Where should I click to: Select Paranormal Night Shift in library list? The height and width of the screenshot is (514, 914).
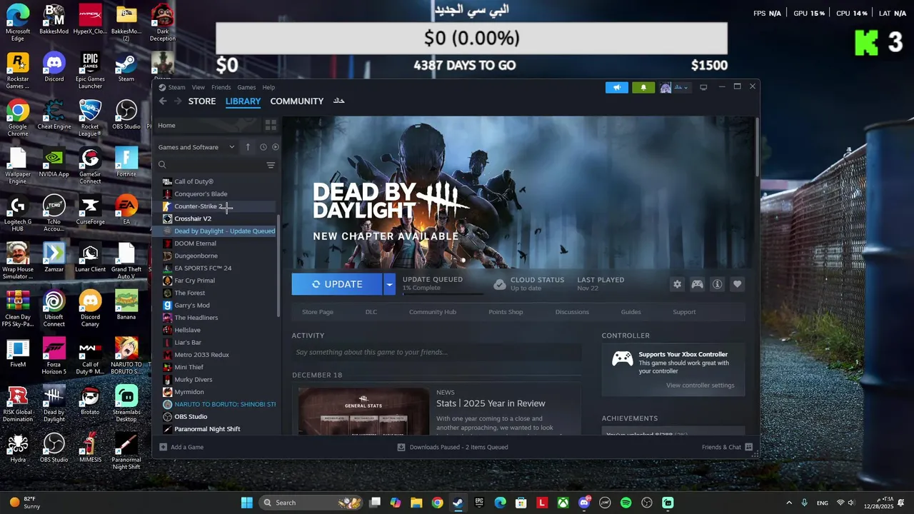pos(214,429)
